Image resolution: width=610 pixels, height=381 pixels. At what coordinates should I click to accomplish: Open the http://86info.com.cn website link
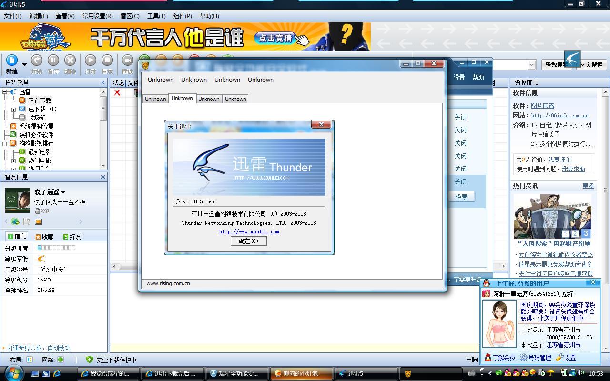point(559,115)
